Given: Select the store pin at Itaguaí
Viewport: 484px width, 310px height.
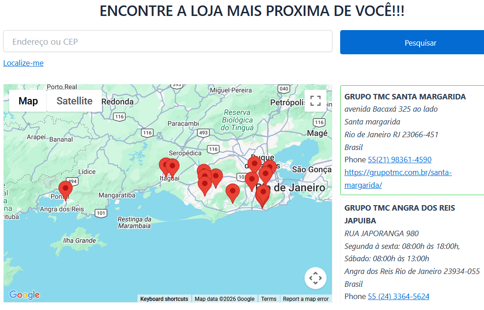Looking at the screenshot, I should [x=172, y=167].
